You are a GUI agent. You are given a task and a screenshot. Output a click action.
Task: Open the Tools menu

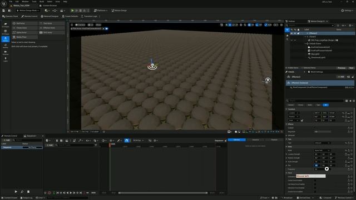click(34, 2)
